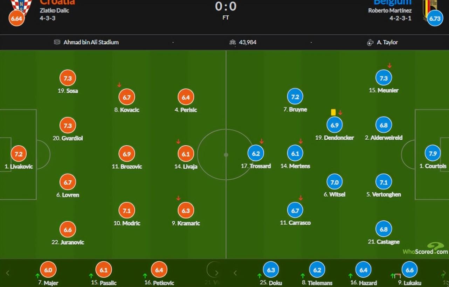The width and height of the screenshot is (449, 287).
Task: Open Modric's player rating badge
Action: coord(127,211)
